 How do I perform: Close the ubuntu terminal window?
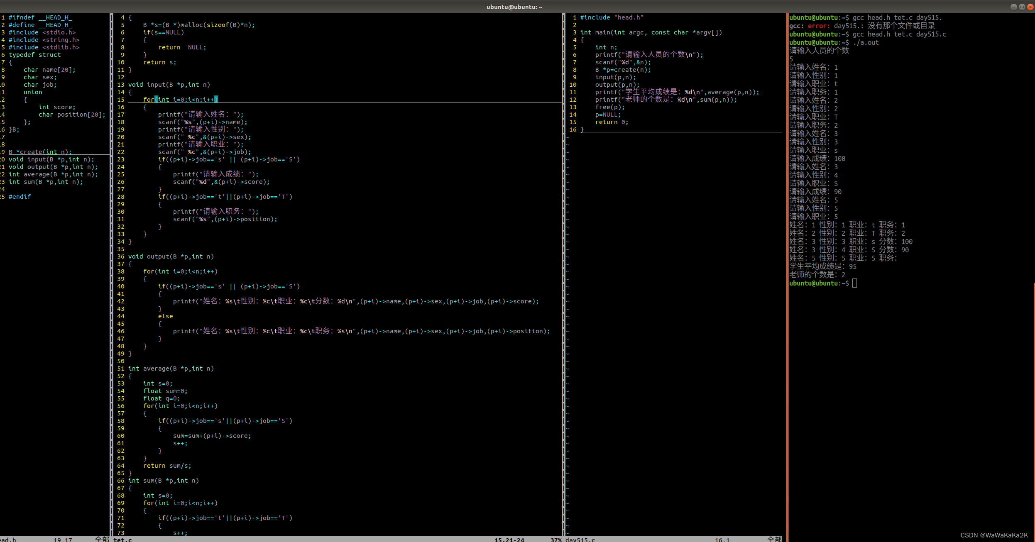coord(1030,7)
